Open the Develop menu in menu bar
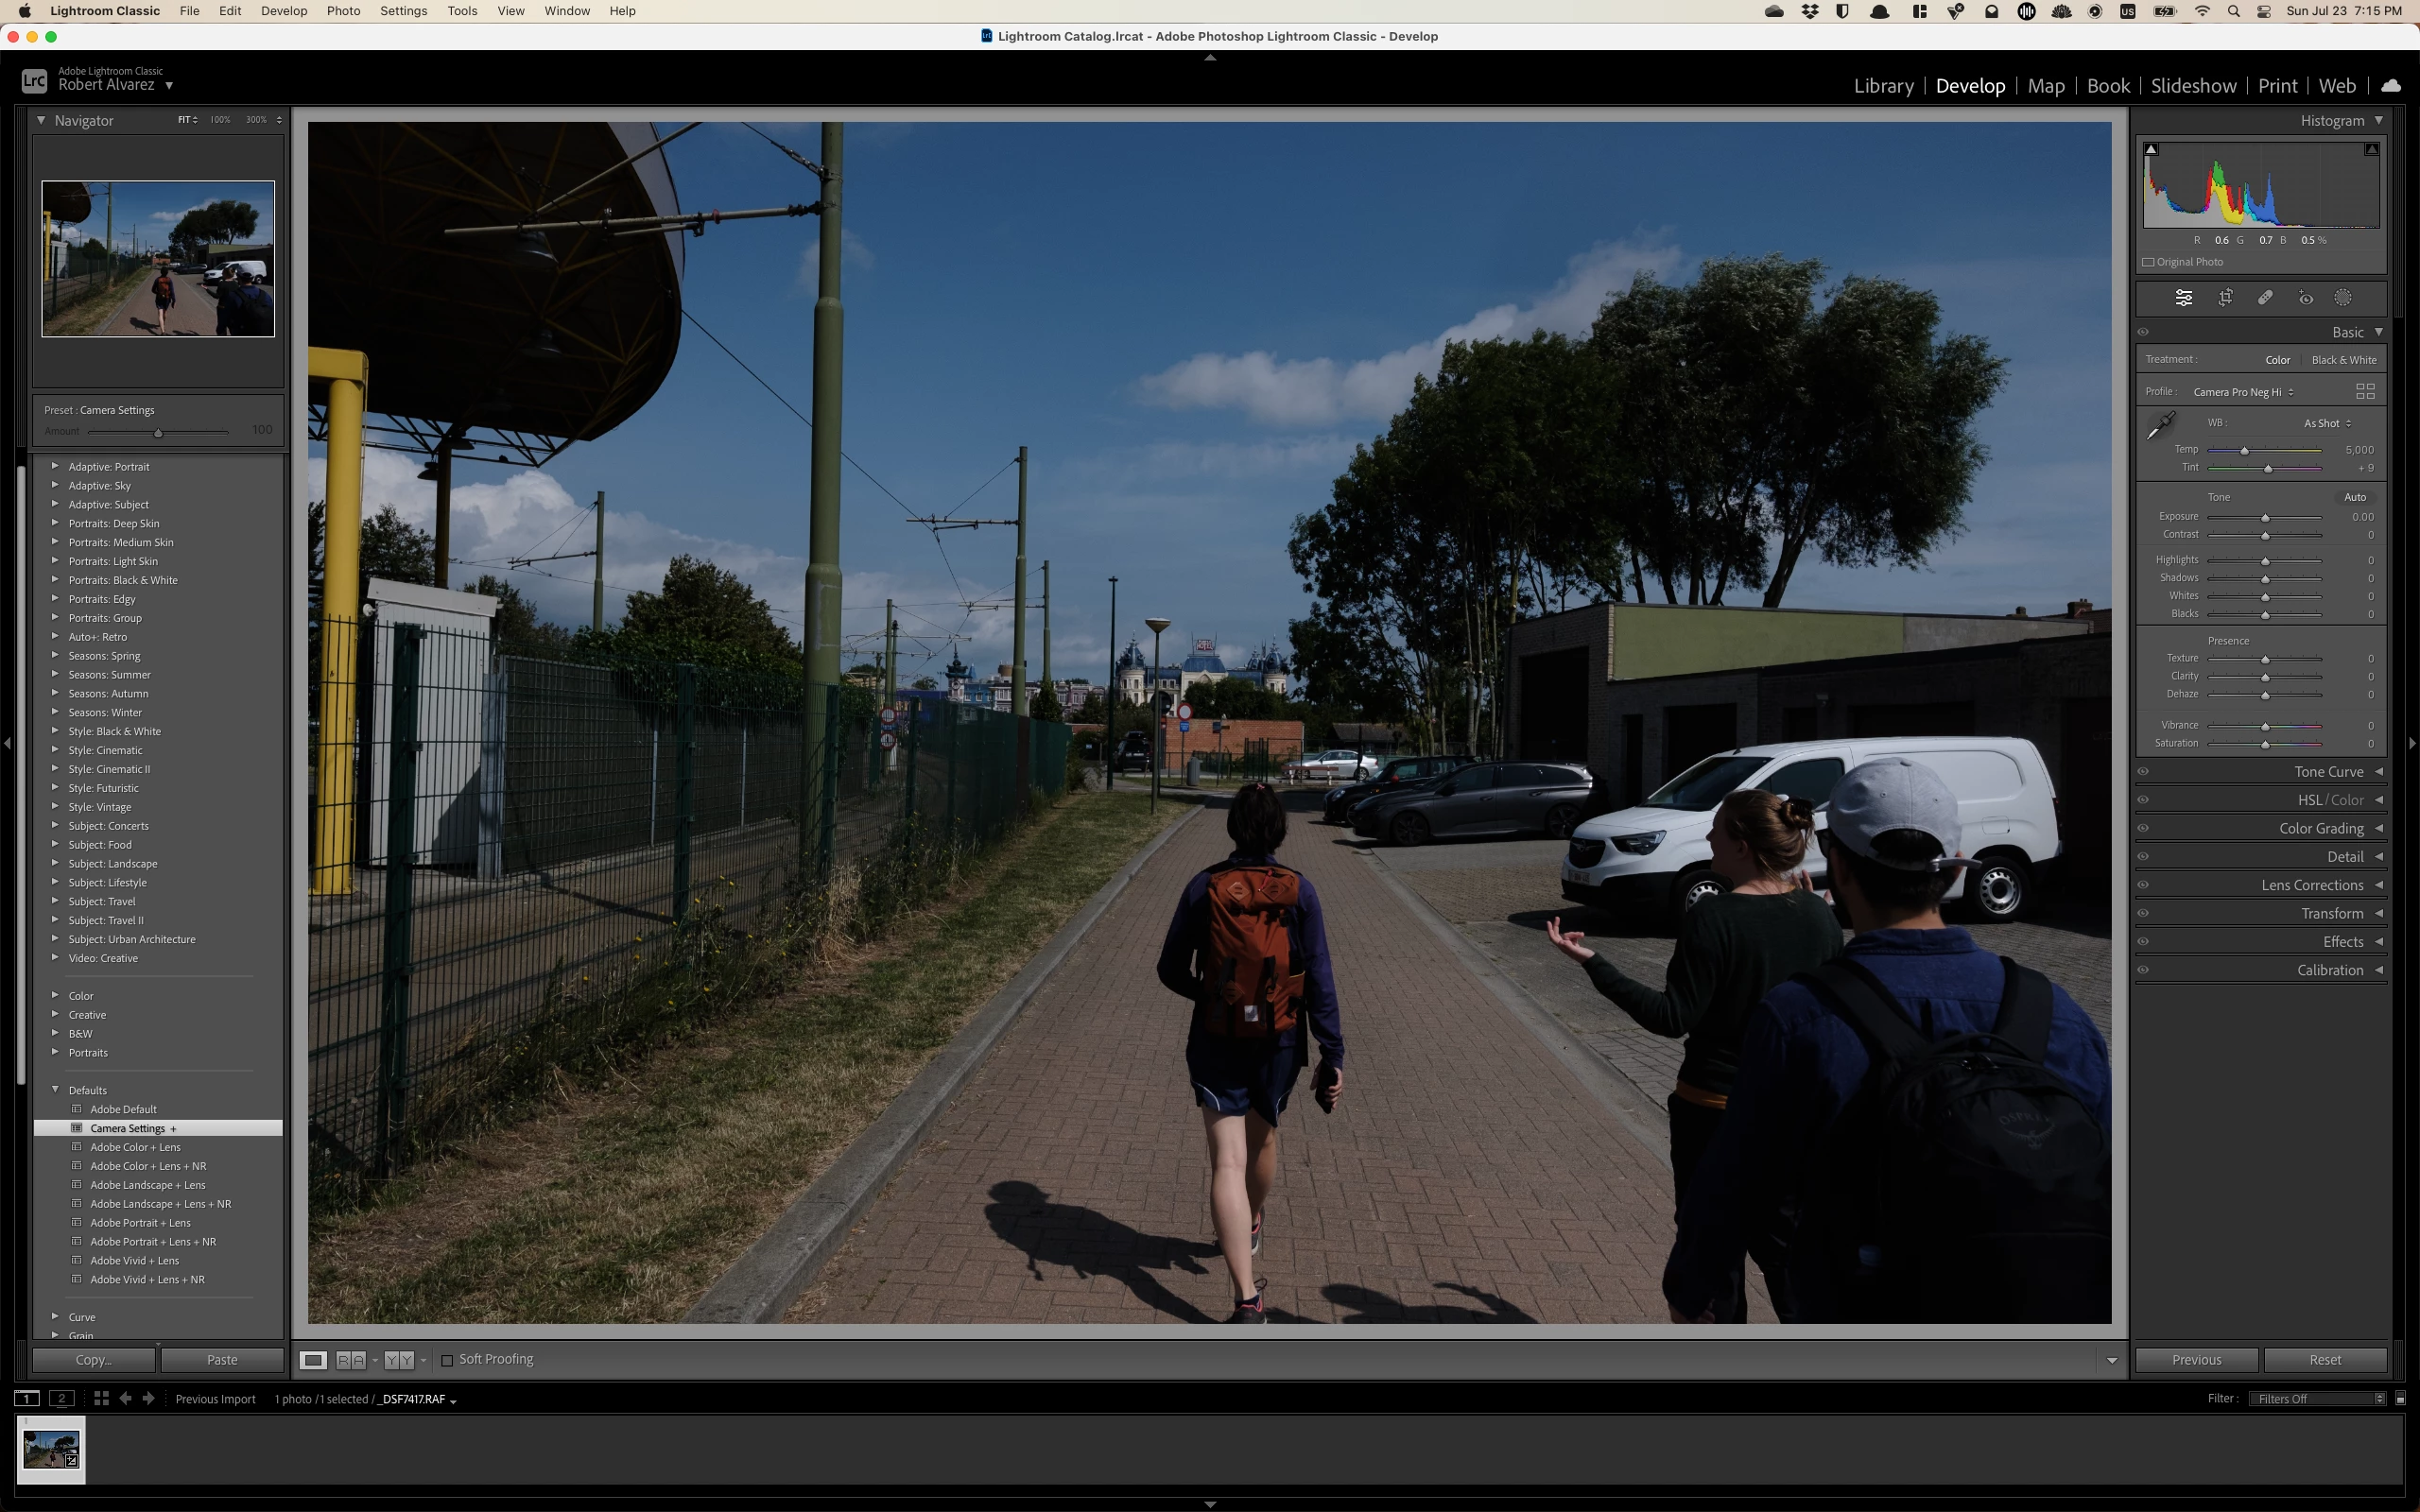The width and height of the screenshot is (2420, 1512). (x=284, y=11)
